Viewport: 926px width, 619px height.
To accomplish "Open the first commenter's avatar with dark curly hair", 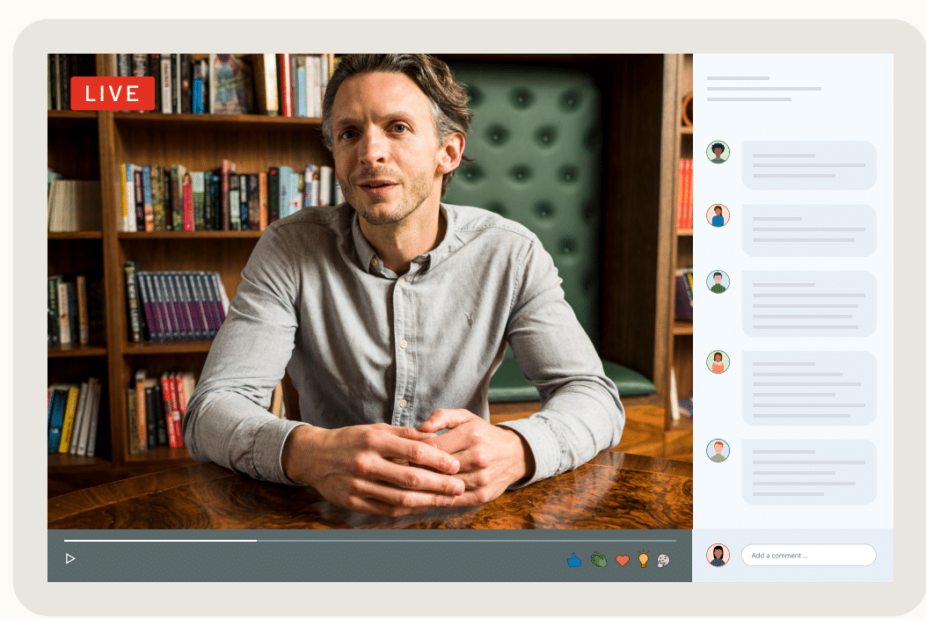I will [x=718, y=152].
